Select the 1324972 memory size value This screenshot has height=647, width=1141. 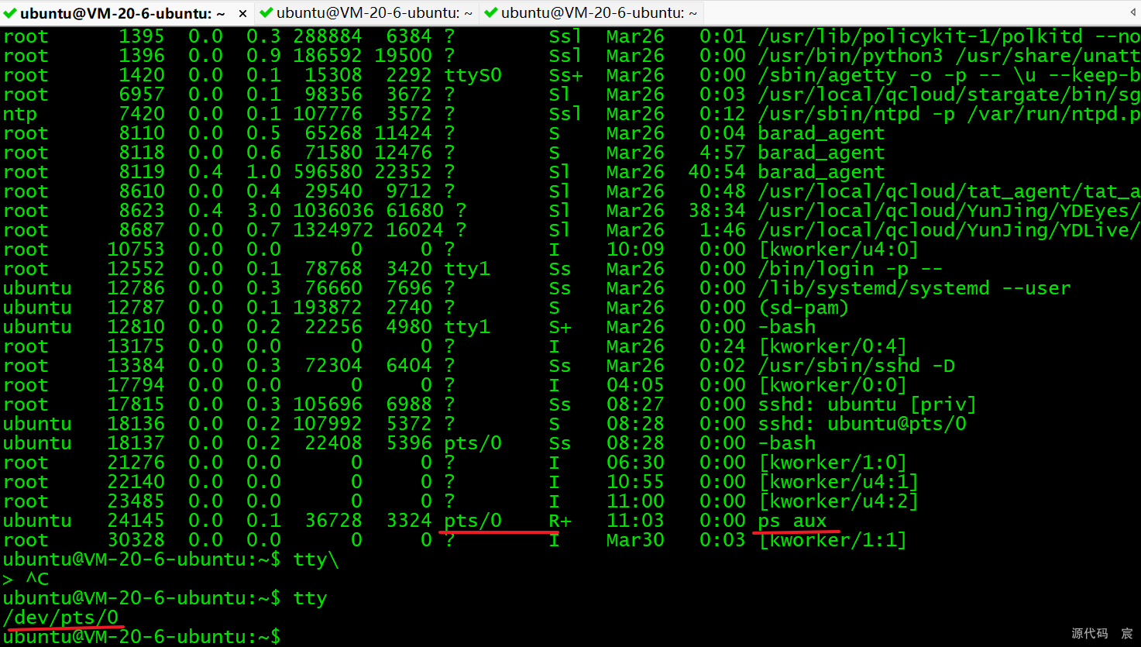334,230
